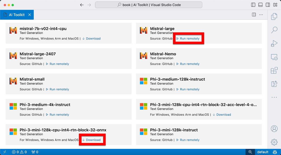Image resolution: width=281 pixels, height=155 pixels.
Task: Click the Mistral logo on Mistral-small card
Action: (13, 81)
